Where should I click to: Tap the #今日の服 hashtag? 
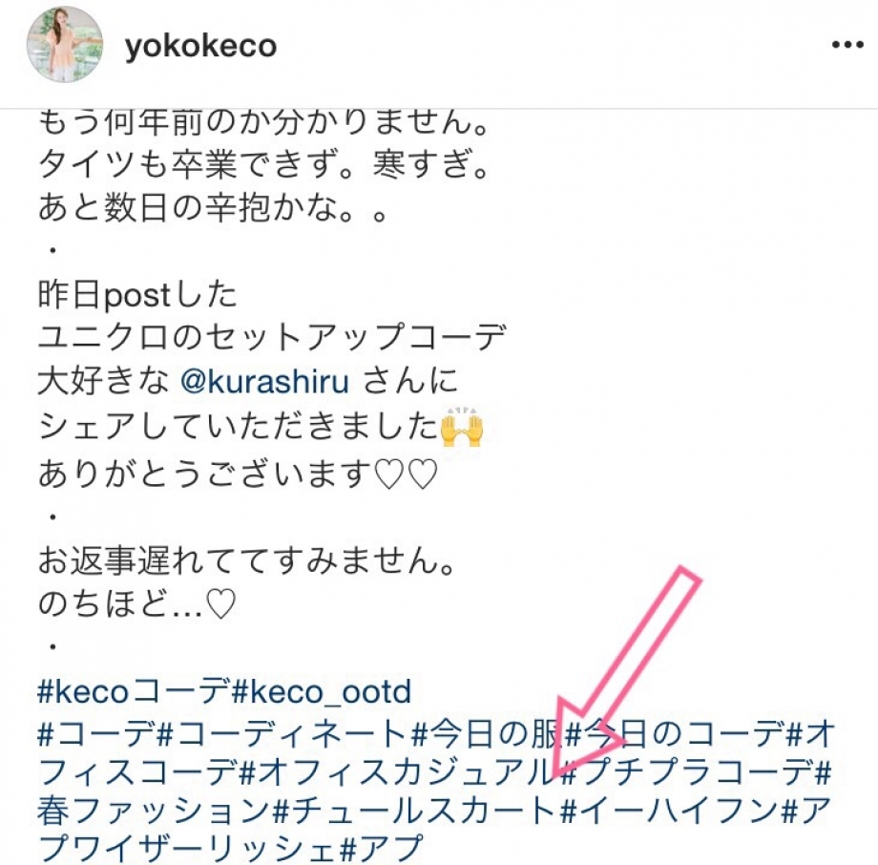click(486, 734)
